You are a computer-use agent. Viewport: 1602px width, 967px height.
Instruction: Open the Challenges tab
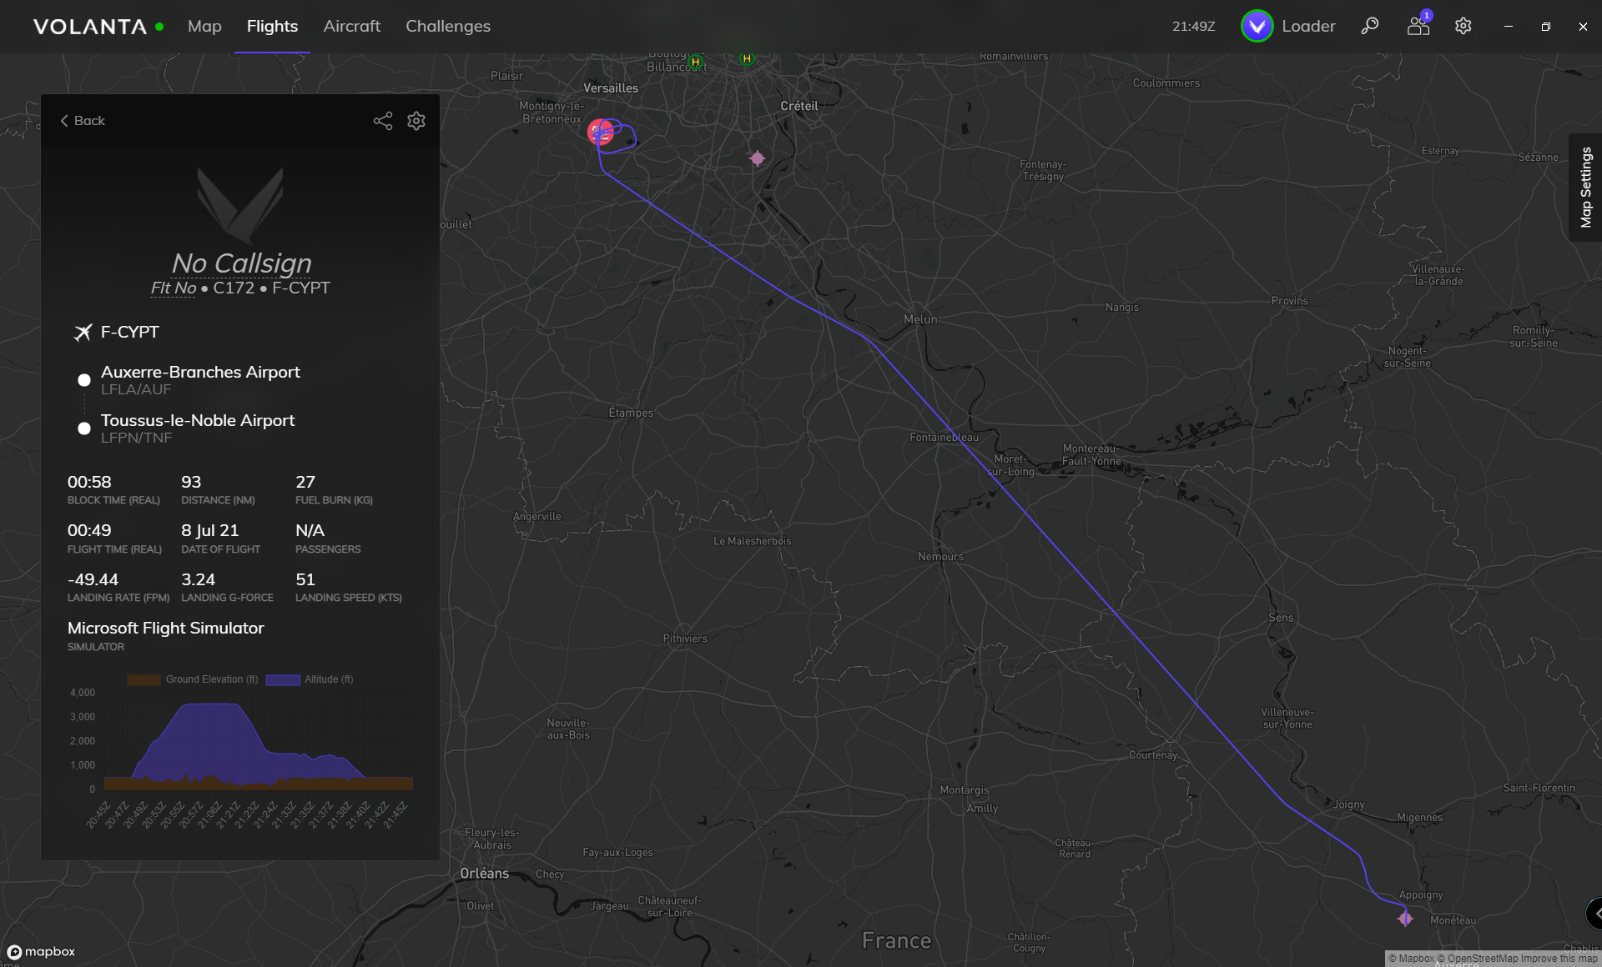coord(447,26)
